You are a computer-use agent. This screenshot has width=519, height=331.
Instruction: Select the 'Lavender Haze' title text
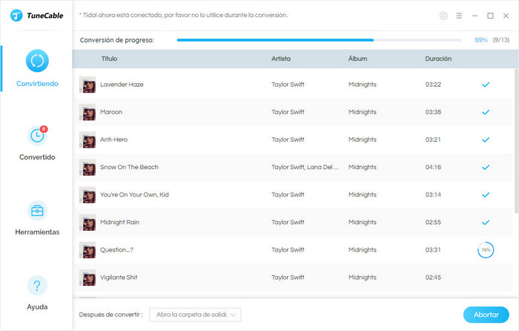pos(122,85)
